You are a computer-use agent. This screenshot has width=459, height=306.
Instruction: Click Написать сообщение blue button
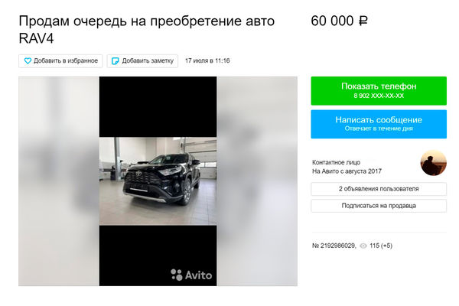pyautogui.click(x=379, y=124)
